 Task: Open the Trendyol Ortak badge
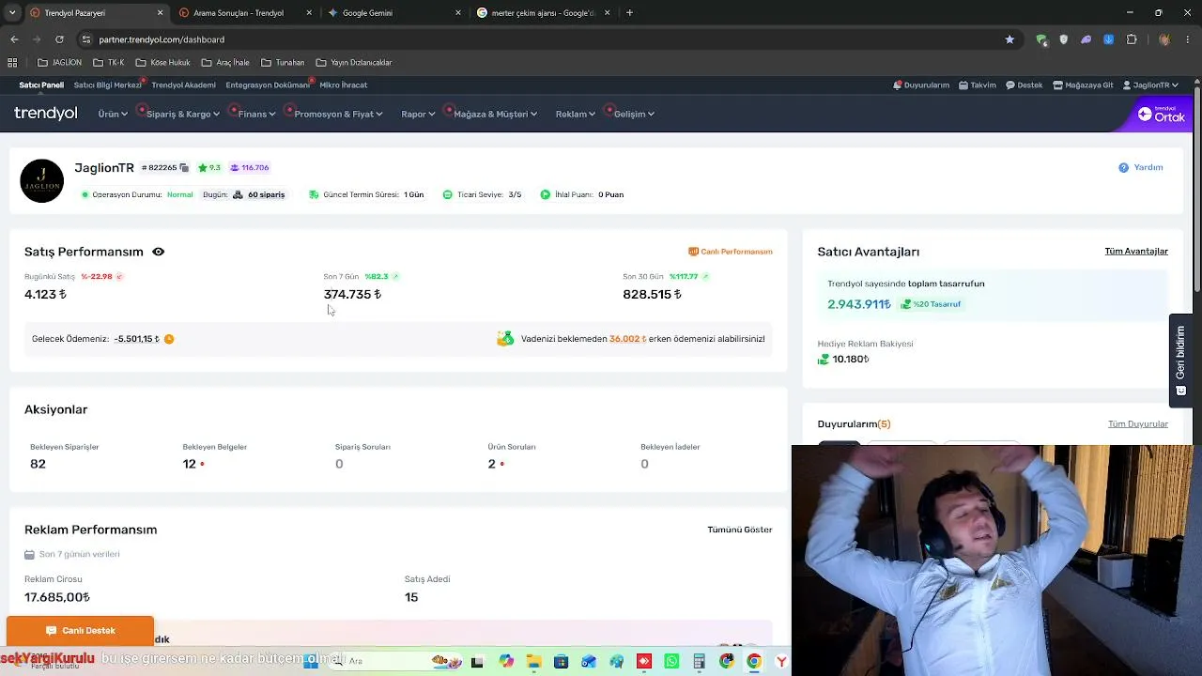click(x=1162, y=115)
